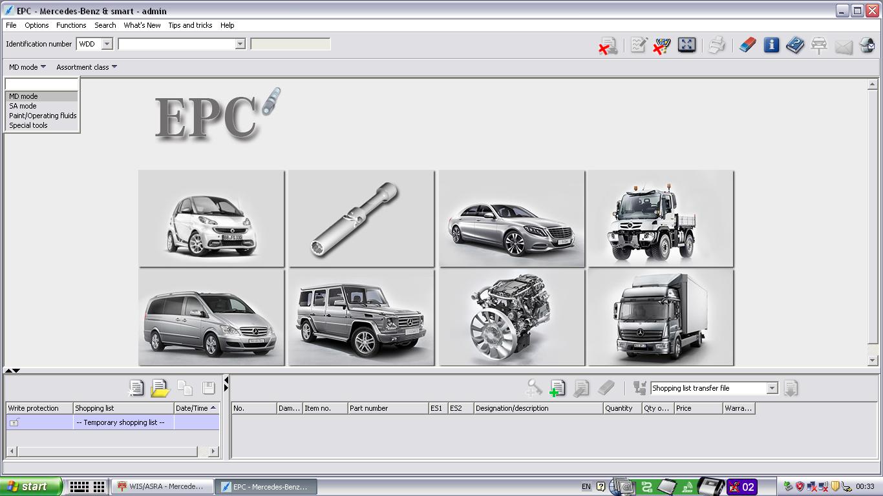Screen dimensions: 883x496
Task: Open shopping list with yellow folder icon
Action: pyautogui.click(x=160, y=387)
